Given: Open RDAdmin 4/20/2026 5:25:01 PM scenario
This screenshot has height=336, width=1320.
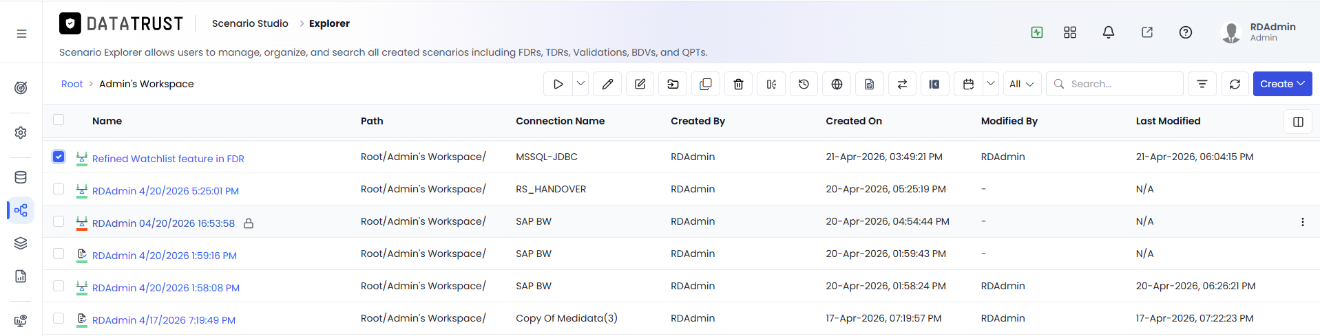Looking at the screenshot, I should point(165,191).
